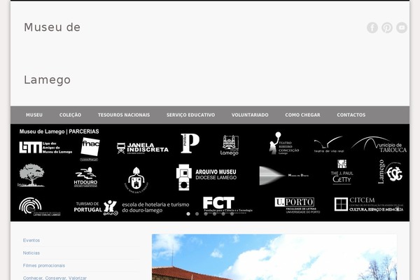
Task: Open the Pinterest social icon
Action: [x=387, y=27]
